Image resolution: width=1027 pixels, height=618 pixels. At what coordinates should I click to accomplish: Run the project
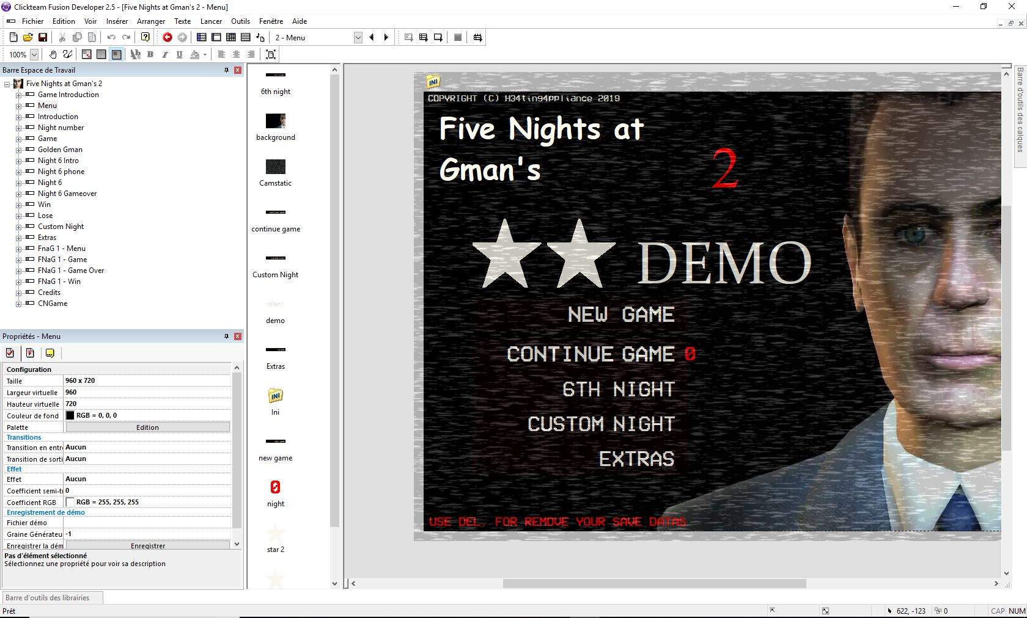[x=408, y=37]
